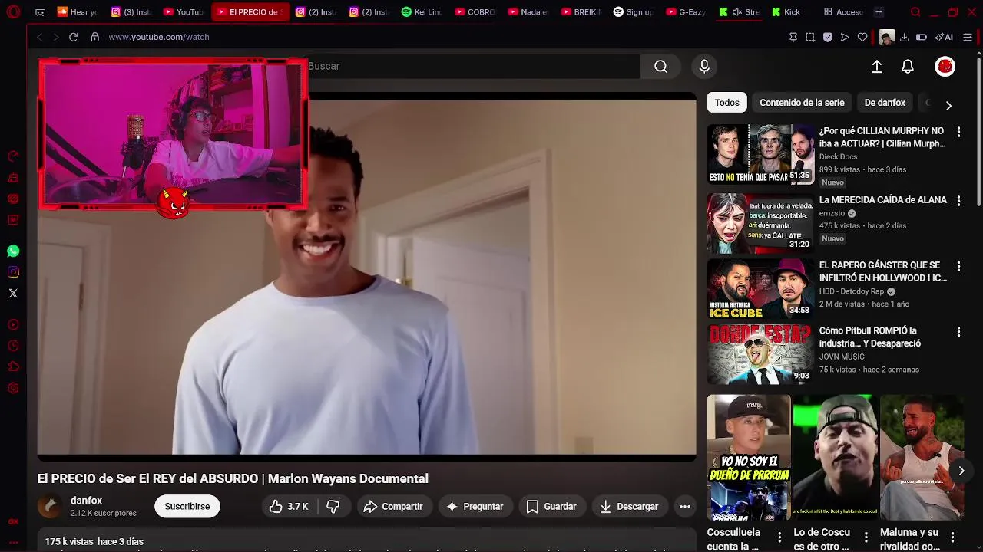Click the Guardar save button
The width and height of the screenshot is (983, 552).
click(x=551, y=506)
